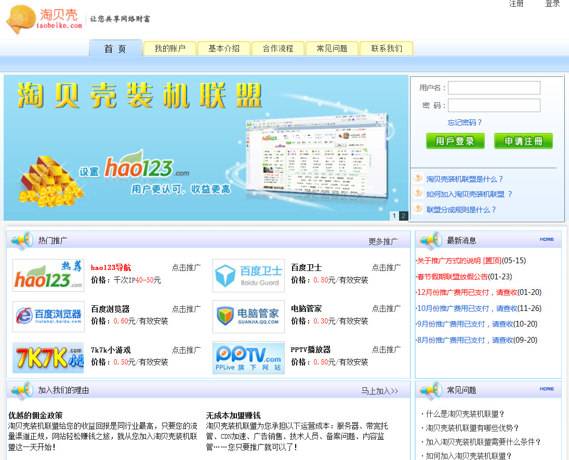Switch to the 我的账户 tab

(x=170, y=48)
